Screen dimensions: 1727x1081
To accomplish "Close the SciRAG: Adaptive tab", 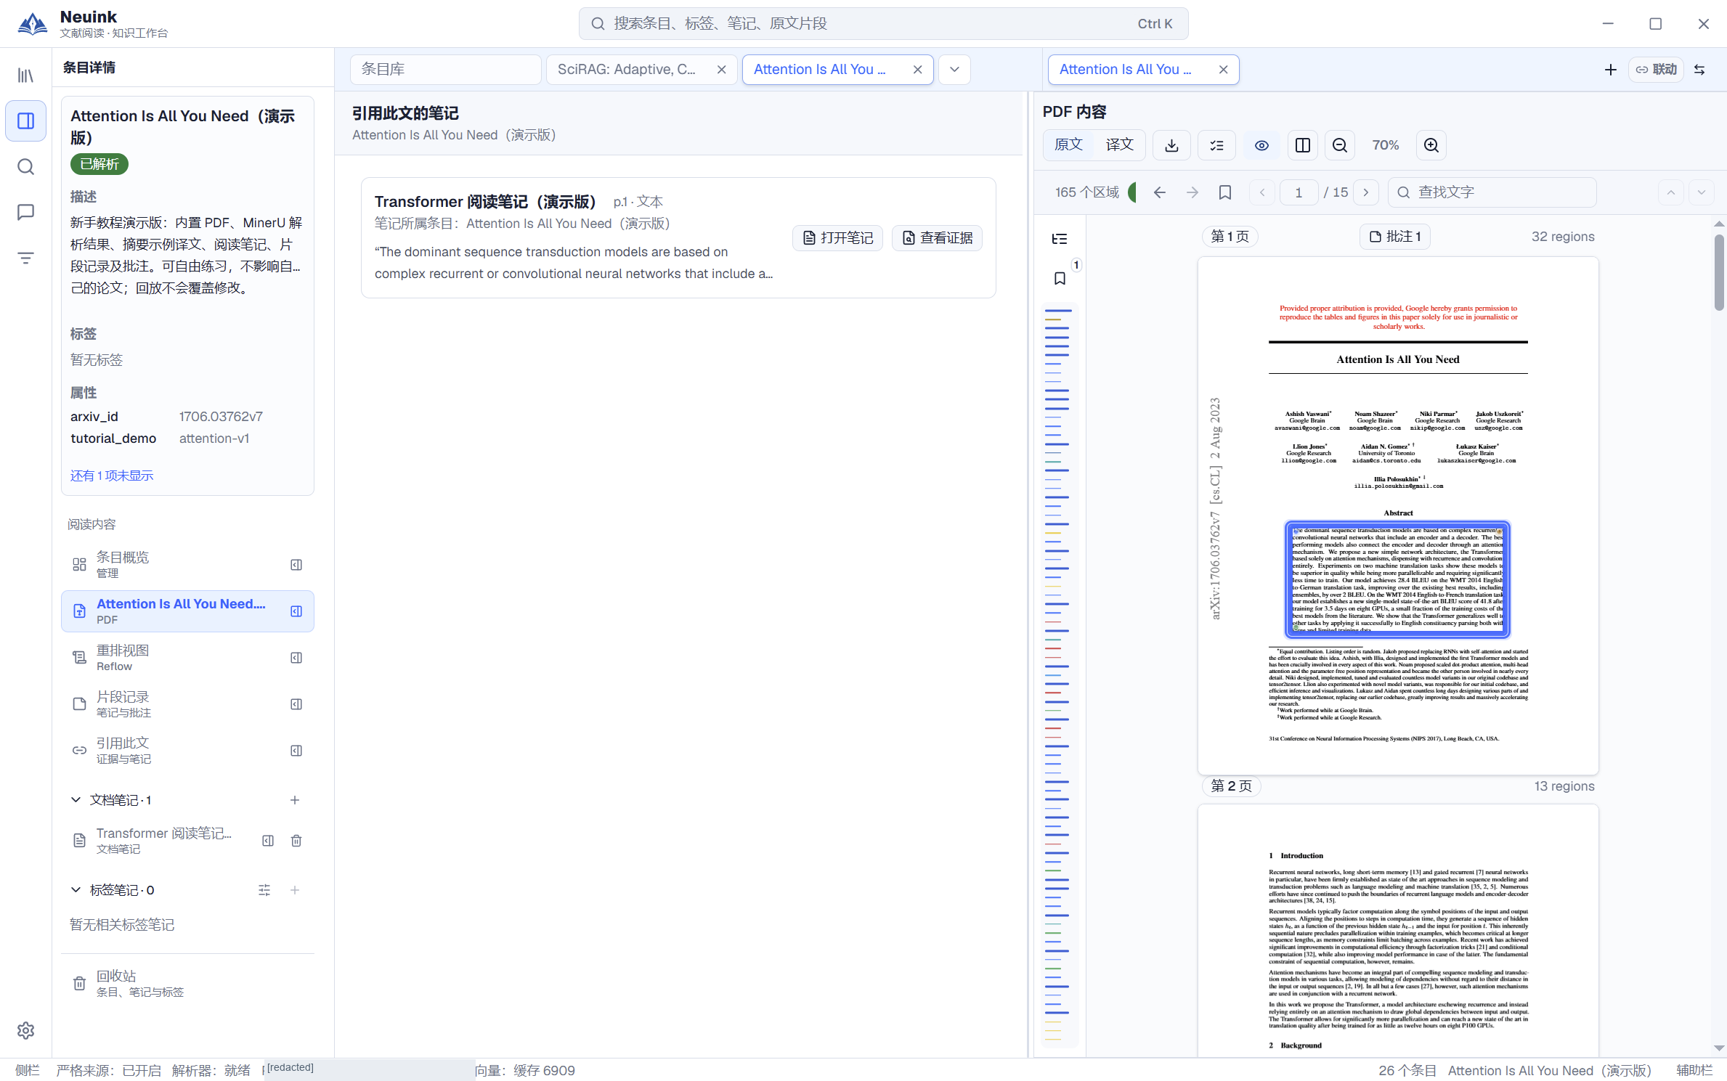I will 721,70.
